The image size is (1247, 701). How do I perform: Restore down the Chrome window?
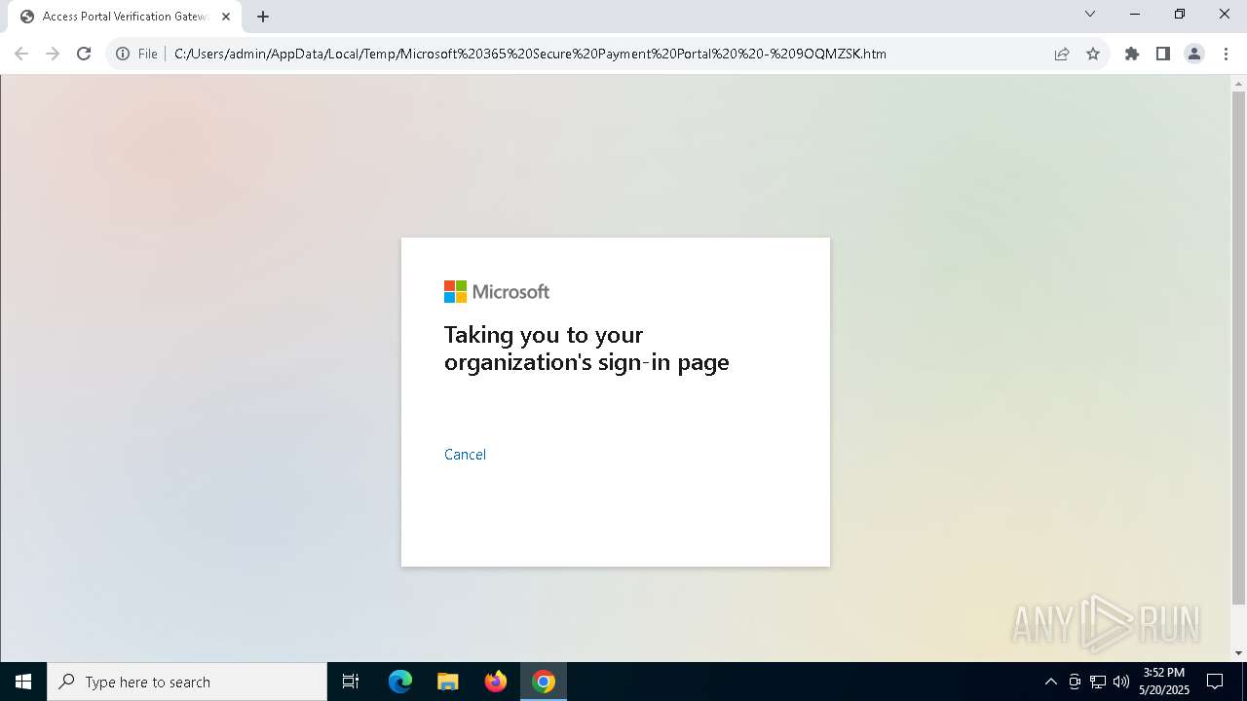(1180, 14)
